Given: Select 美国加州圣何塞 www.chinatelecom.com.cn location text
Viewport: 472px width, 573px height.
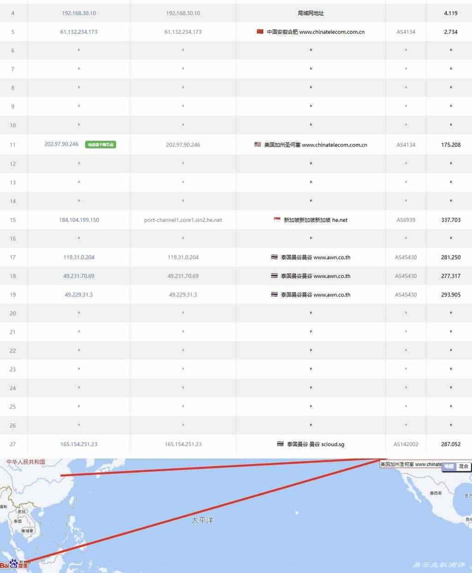Looking at the screenshot, I should click(316, 145).
